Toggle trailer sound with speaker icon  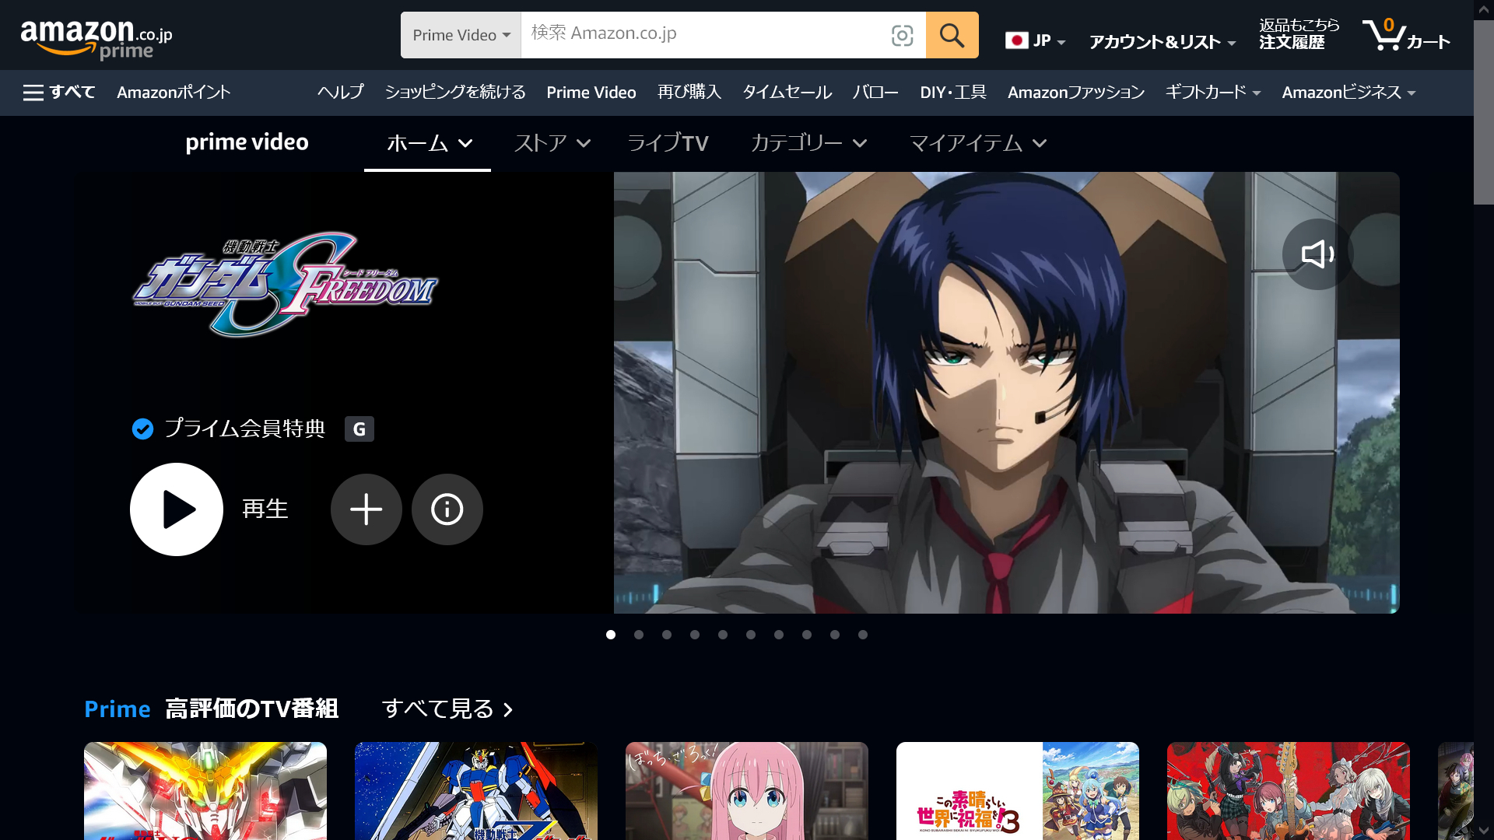coord(1317,254)
